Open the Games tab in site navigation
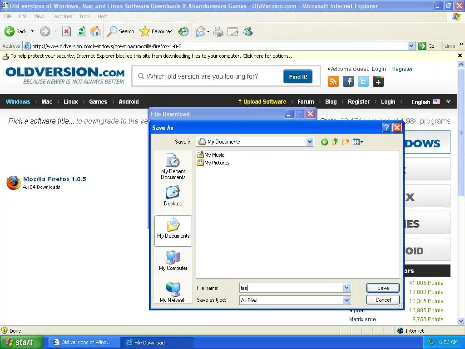This screenshot has height=349, width=465. 98,101
